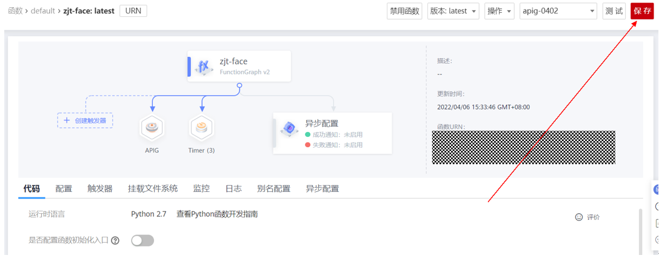Click the help icon beside 是否配置函数初始化入口
Viewport: 659px width, 261px height.
click(x=115, y=240)
